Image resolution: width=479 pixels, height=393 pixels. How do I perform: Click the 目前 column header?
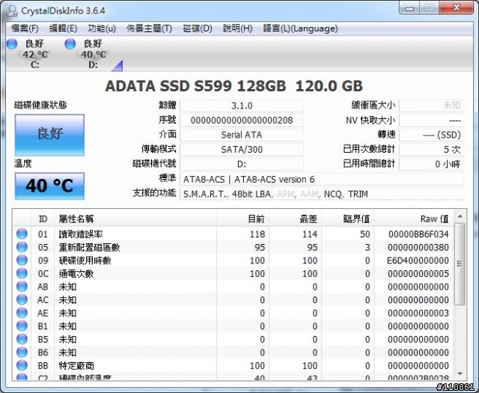coord(242,219)
